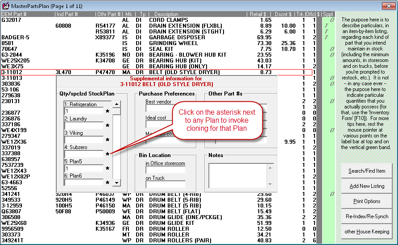Click the Plan6 asterisk
The width and height of the screenshot is (398, 245).
[x=107, y=183]
